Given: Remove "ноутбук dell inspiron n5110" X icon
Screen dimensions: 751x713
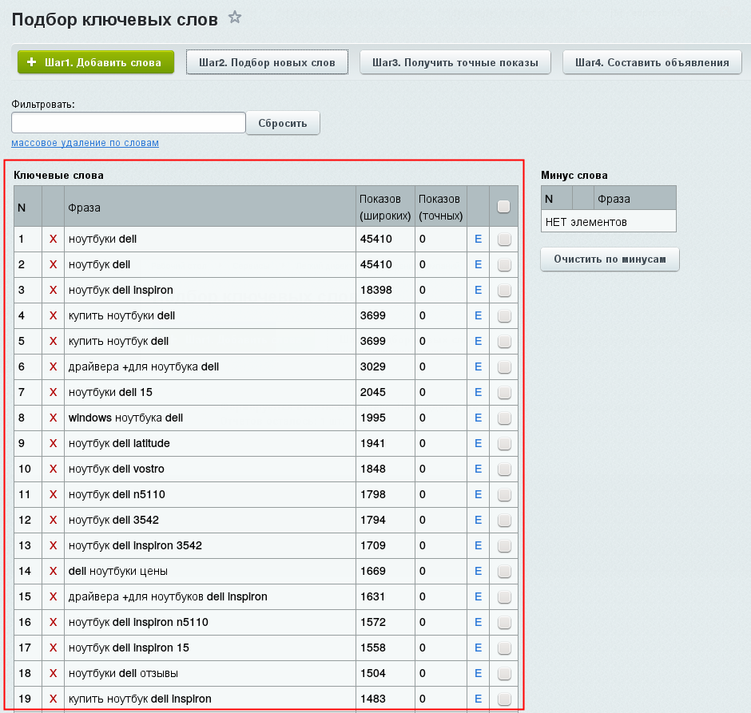Looking at the screenshot, I should pyautogui.click(x=54, y=622).
